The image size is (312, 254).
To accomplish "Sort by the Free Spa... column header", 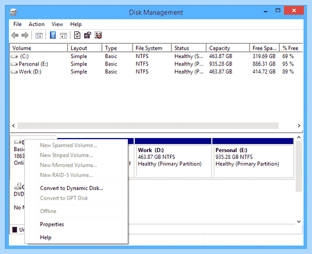I will (264, 48).
